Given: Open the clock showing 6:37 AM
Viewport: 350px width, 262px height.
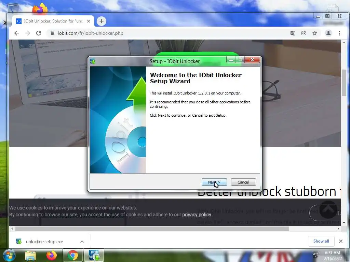Looking at the screenshot, I should [x=333, y=255].
